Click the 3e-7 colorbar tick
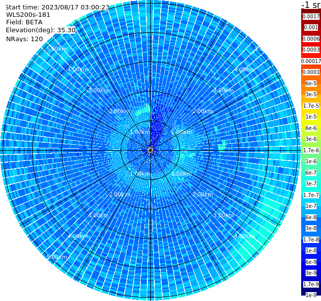Screen dimensions: 321x301 tap(311, 183)
